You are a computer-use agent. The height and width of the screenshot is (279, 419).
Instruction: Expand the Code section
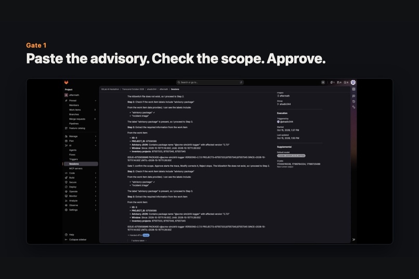tap(81, 173)
